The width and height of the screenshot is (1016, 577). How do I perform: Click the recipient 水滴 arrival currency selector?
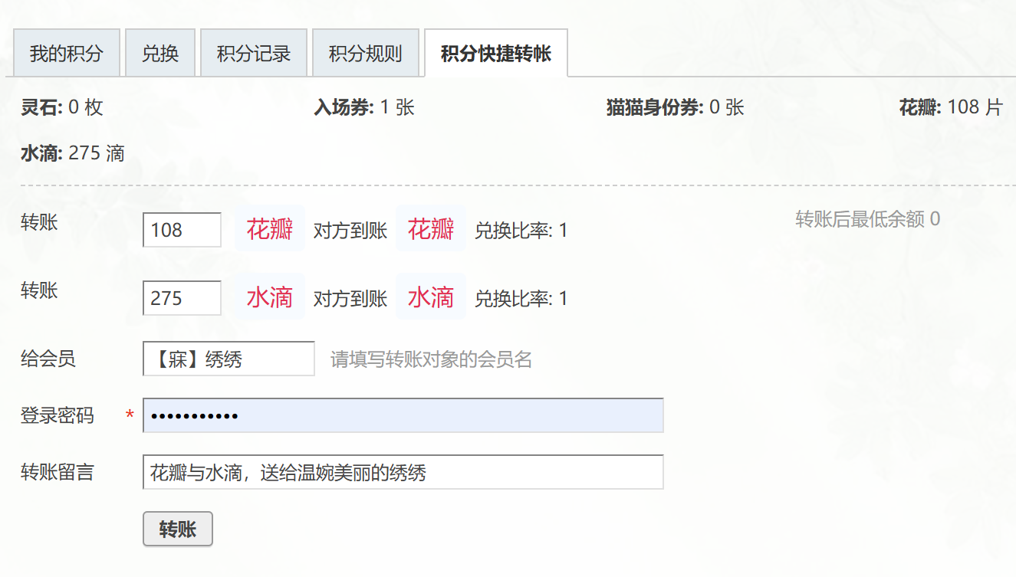pos(431,297)
